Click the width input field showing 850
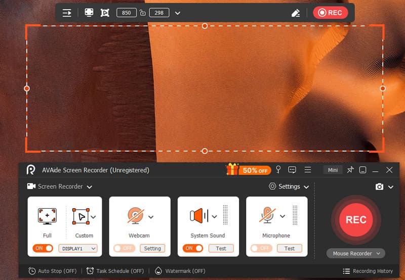 (x=126, y=13)
